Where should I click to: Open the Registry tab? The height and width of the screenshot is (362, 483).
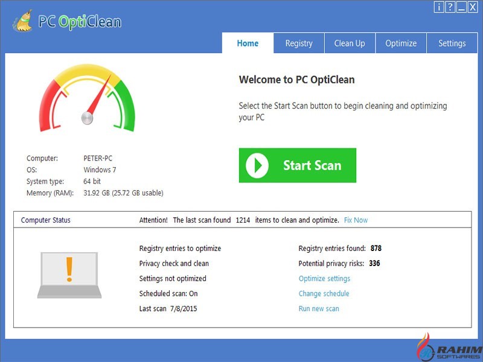point(299,43)
